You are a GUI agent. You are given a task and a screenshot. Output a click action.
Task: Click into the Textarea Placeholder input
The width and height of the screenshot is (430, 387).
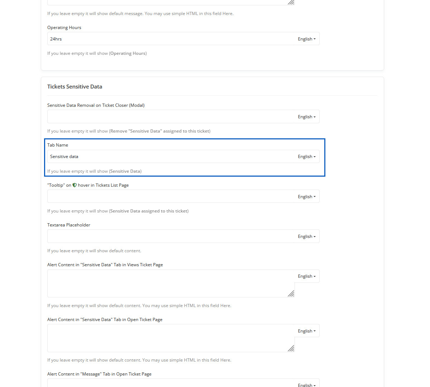[170, 236]
